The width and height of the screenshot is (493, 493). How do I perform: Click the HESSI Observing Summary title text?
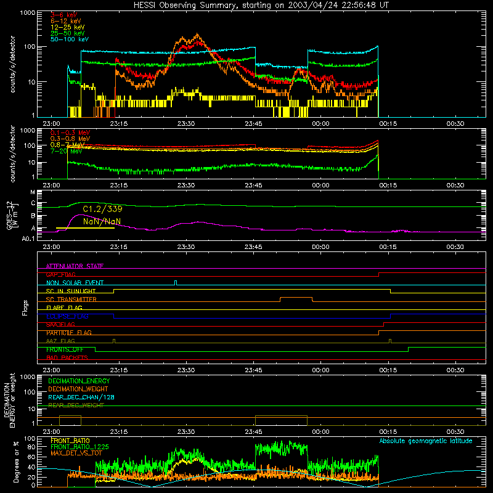[x=261, y=6]
